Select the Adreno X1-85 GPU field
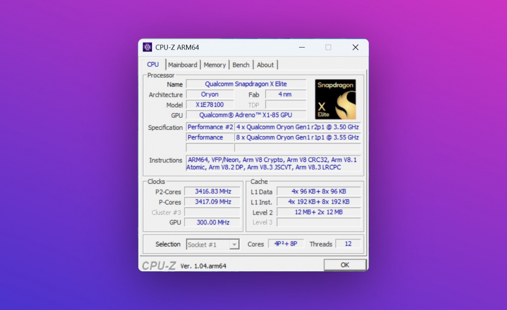This screenshot has height=310, width=507. (x=246, y=115)
